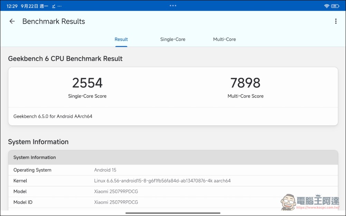346x216 pixels.
Task: Tap the Wi-Fi status icon
Action: 327,6
